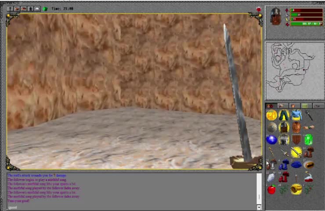Click the green XP progress bar
Screen dimensions: 325x211
pyautogui.click(x=307, y=24)
